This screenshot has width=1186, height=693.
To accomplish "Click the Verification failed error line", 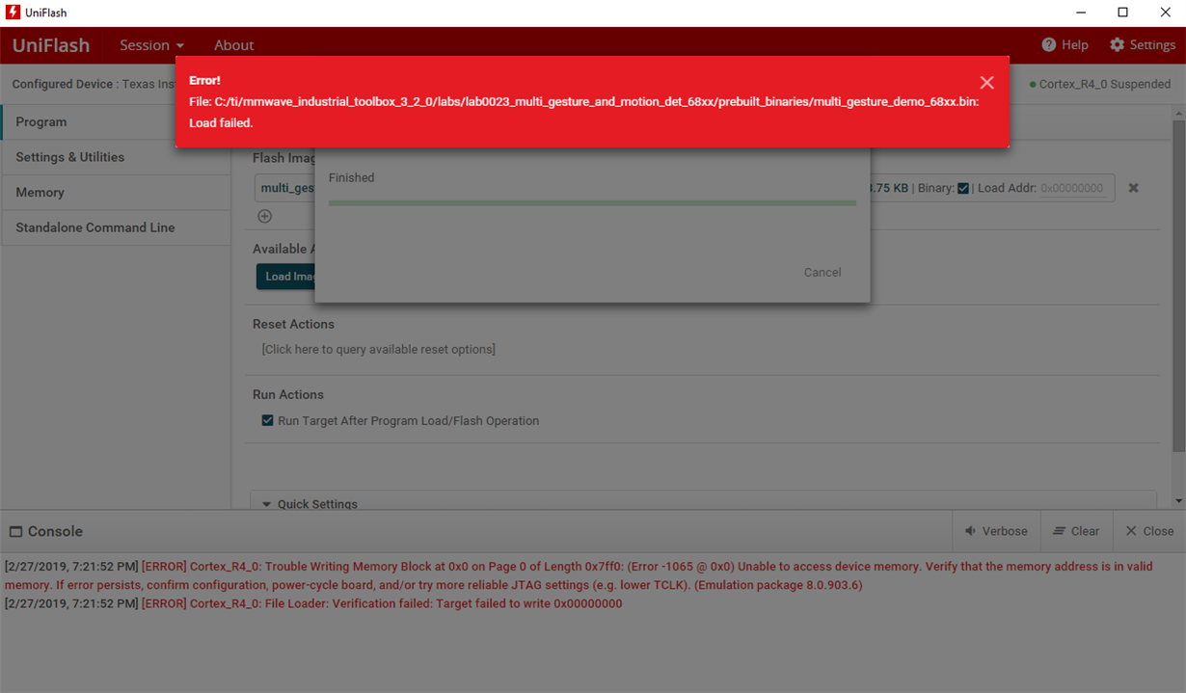I will point(313,603).
